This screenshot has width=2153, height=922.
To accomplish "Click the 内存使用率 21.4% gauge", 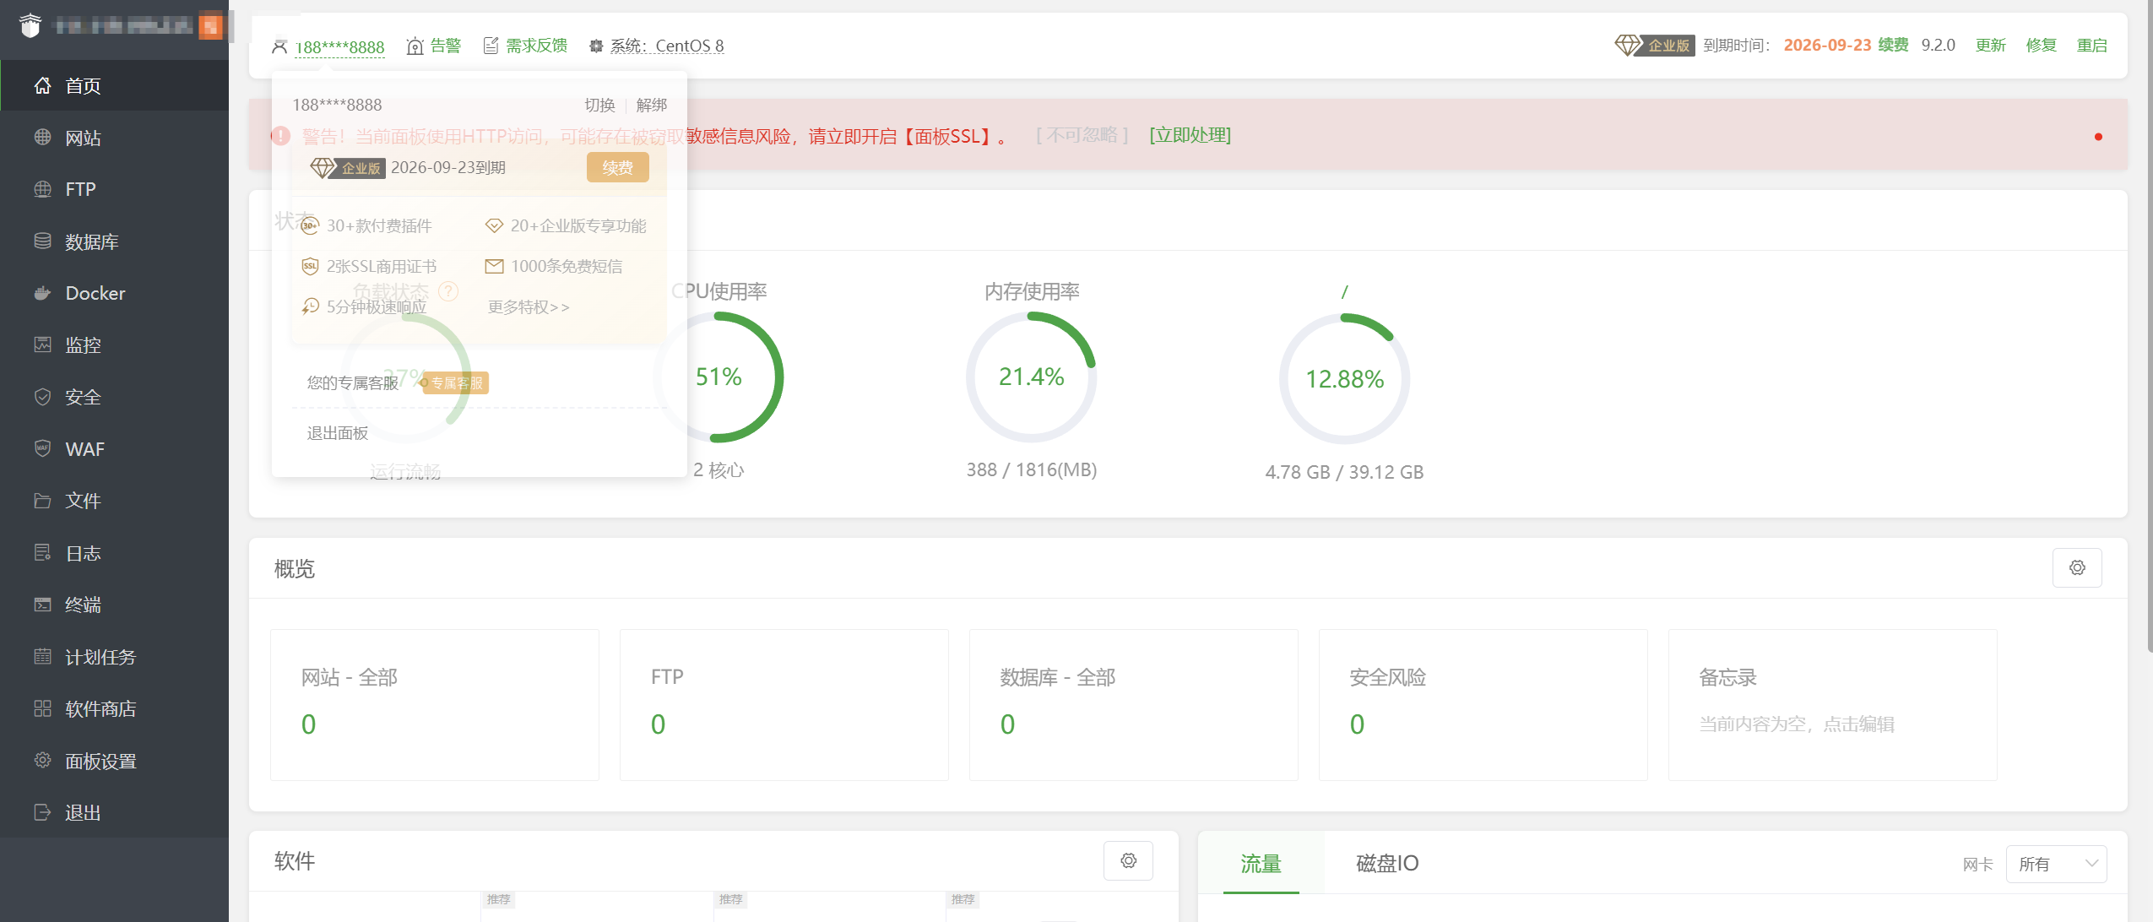I will [x=1031, y=377].
